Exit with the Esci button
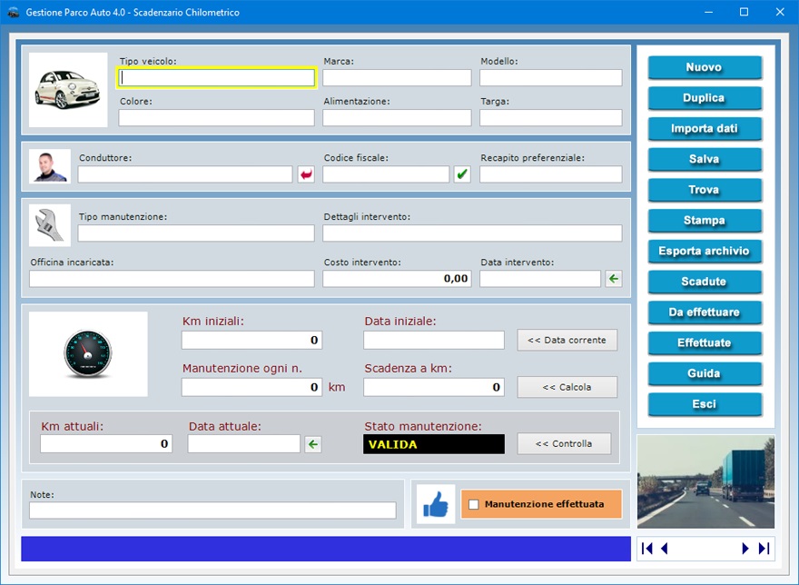The image size is (799, 585). (x=705, y=404)
